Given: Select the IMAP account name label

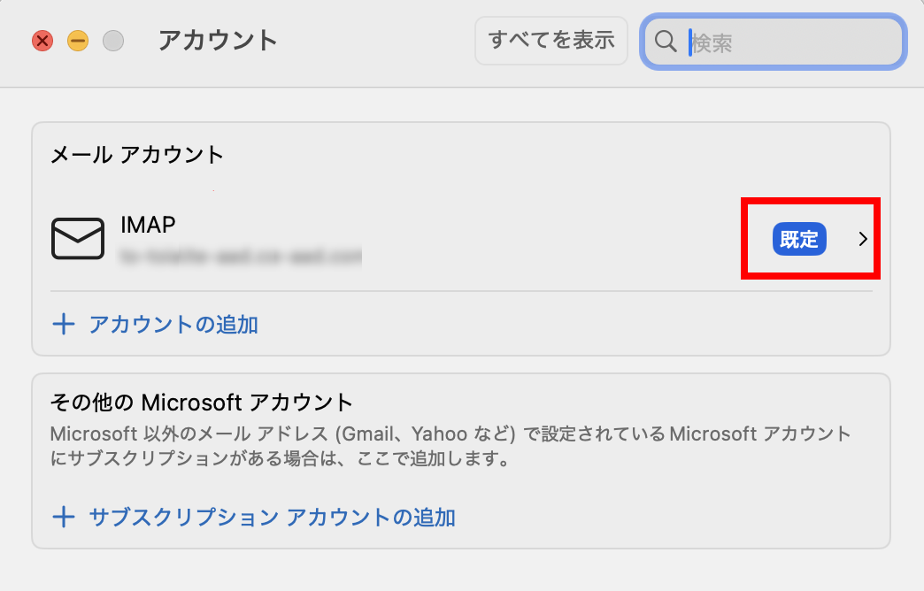Looking at the screenshot, I should [x=148, y=225].
